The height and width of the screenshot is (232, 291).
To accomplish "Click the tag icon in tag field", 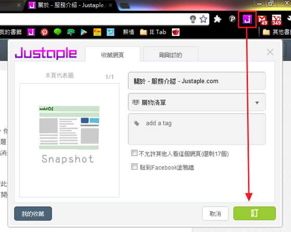I will point(137,123).
